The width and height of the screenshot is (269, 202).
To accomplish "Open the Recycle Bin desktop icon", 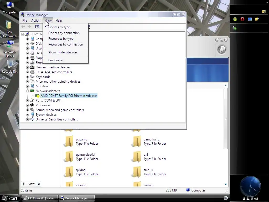I will 10,66.
